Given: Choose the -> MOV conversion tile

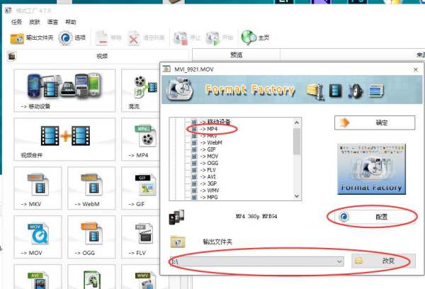Looking at the screenshot, I should point(38,237).
